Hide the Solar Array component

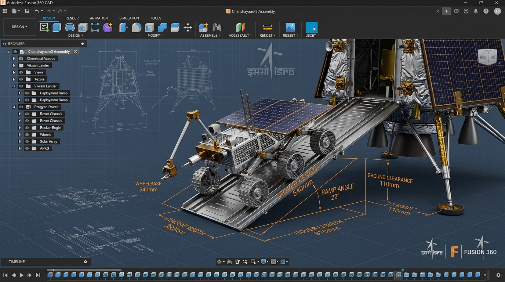27,141
